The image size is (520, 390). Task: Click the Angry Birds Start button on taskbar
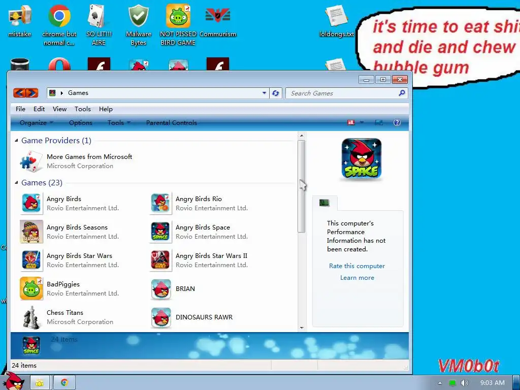[13, 381]
